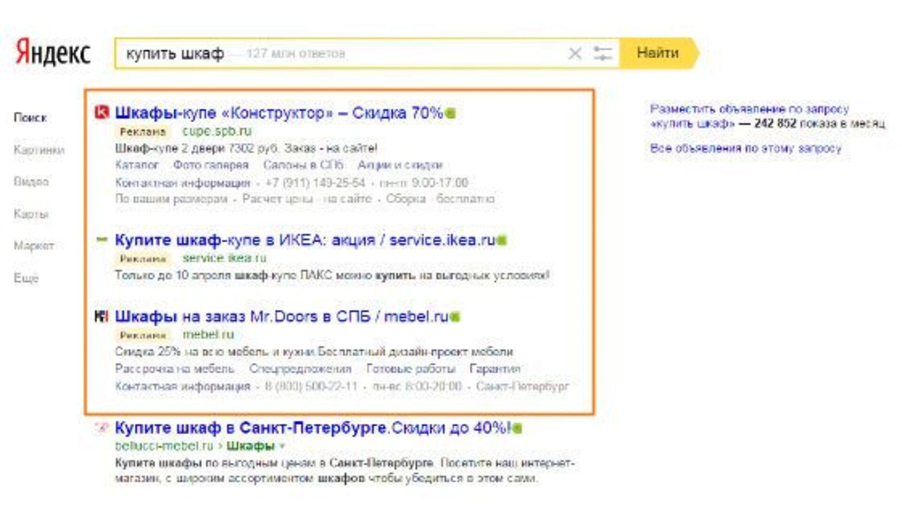Clear the search query with the X icon
Viewport: 902px width, 507px height.
575,53
